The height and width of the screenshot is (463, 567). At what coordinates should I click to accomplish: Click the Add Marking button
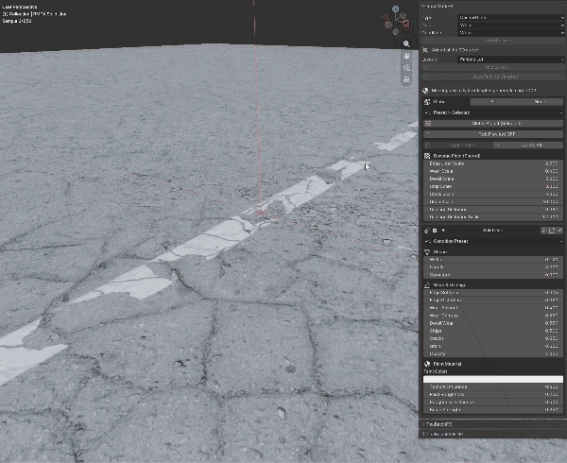pos(493,41)
